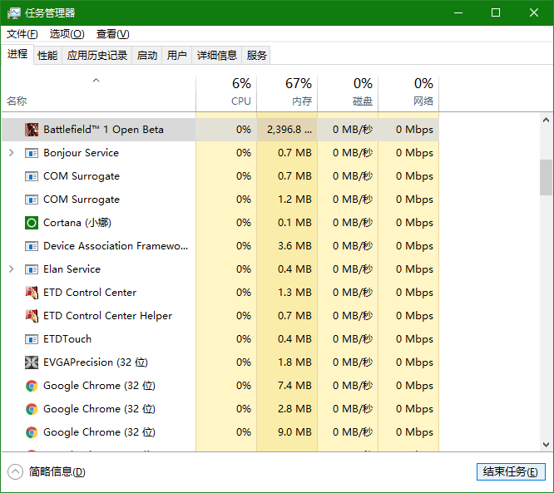Click the Task Manager title bar icon
Image resolution: width=554 pixels, height=493 pixels.
coord(14,13)
